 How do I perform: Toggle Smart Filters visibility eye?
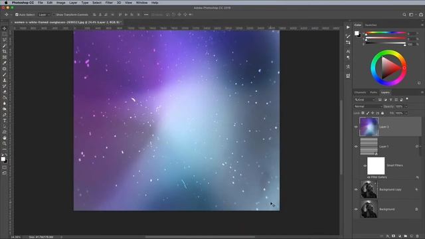click(x=365, y=165)
